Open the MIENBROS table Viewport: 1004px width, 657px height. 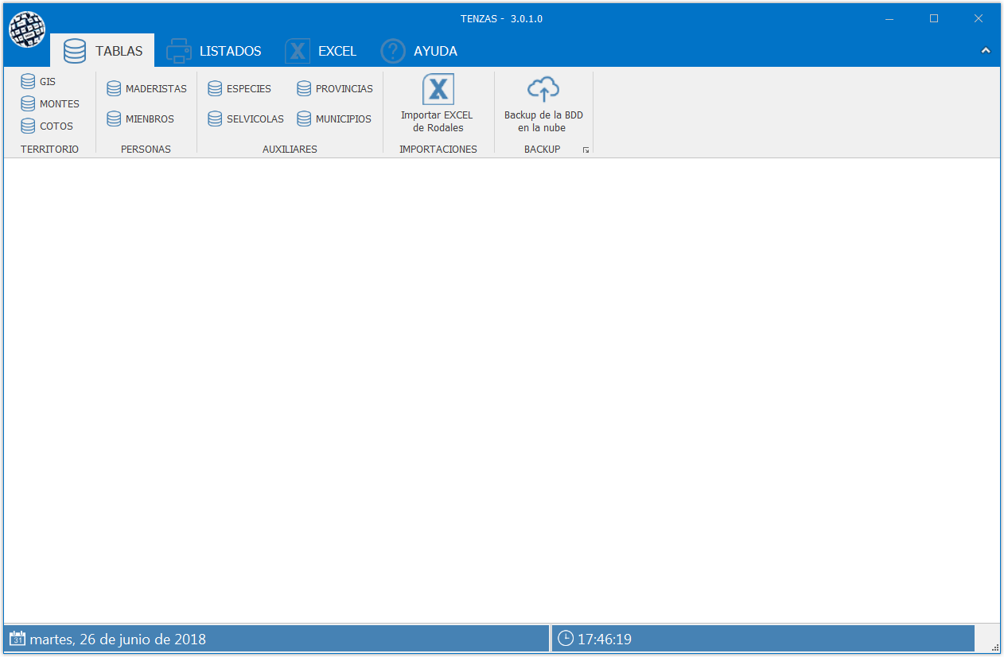140,119
